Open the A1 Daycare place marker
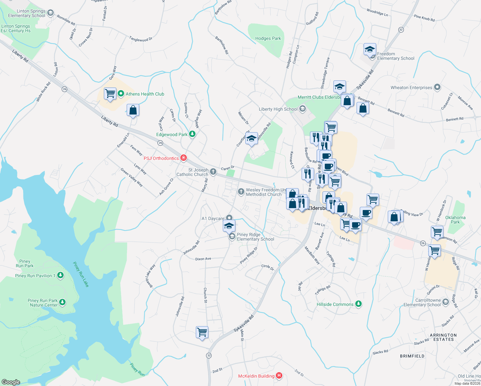The height and width of the screenshot is (386, 481). click(229, 218)
